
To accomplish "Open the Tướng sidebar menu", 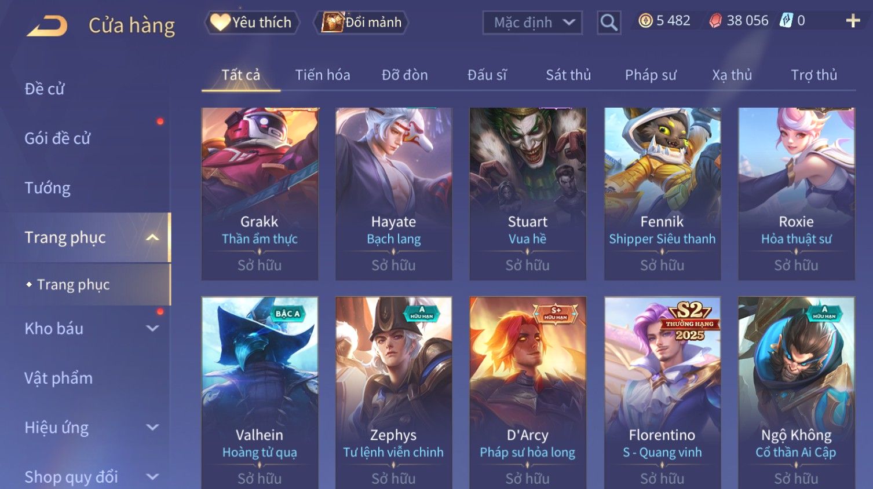I will (x=48, y=188).
